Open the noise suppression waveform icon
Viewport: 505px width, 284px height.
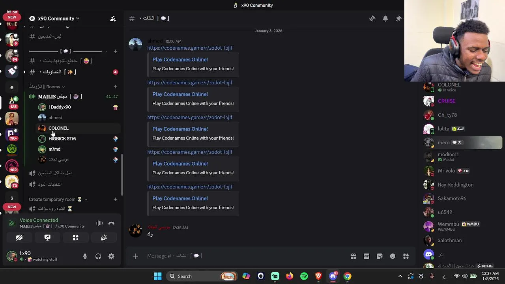coord(99,223)
